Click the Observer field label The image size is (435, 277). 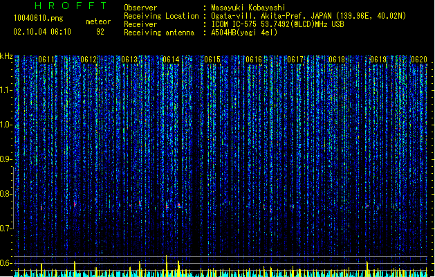pos(140,8)
